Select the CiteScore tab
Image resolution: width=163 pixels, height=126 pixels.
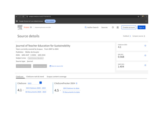tap(19, 77)
